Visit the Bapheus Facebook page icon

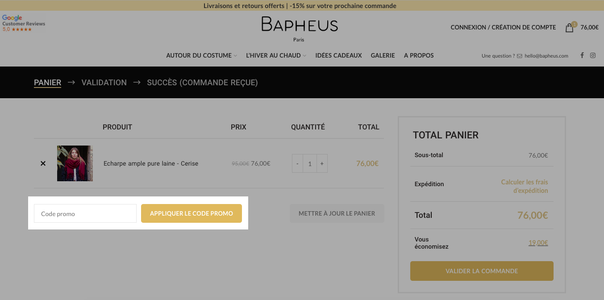pos(582,55)
